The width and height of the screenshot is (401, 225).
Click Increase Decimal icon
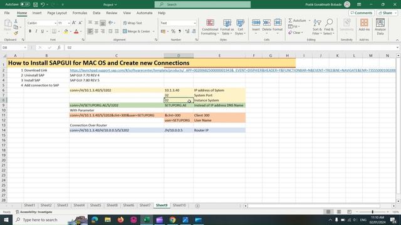[187, 31]
